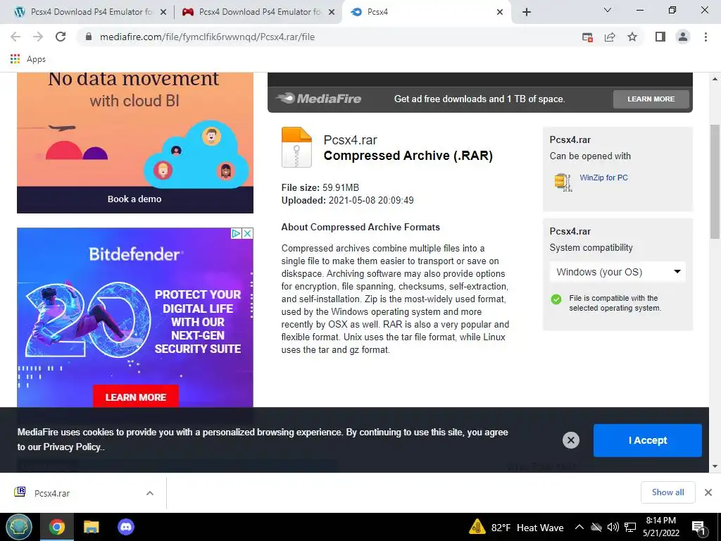The width and height of the screenshot is (721, 541).
Task: Open the tab search chevron
Action: [608, 10]
